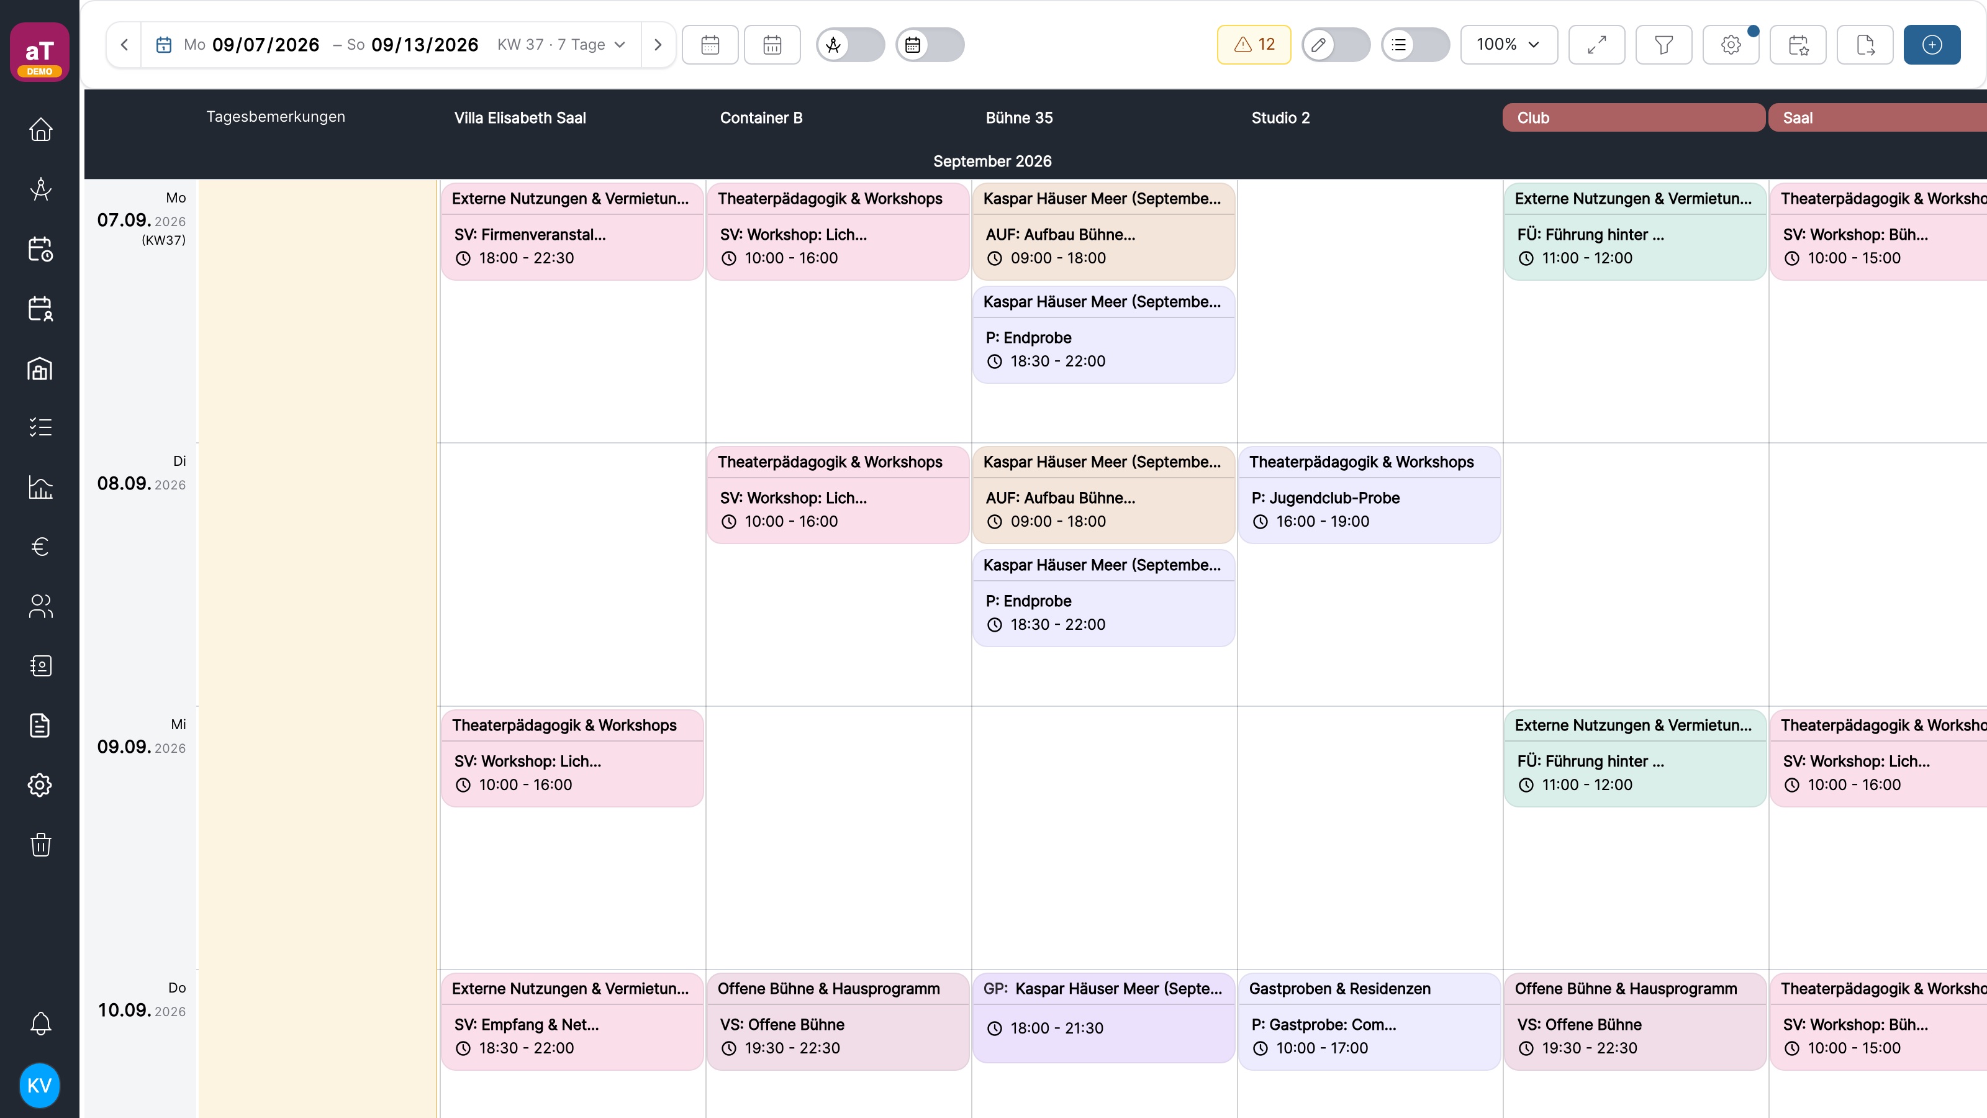Open P: Gastprobe: Com... event on 10.09.
1987x1118 pixels.
pyautogui.click(x=1369, y=1022)
